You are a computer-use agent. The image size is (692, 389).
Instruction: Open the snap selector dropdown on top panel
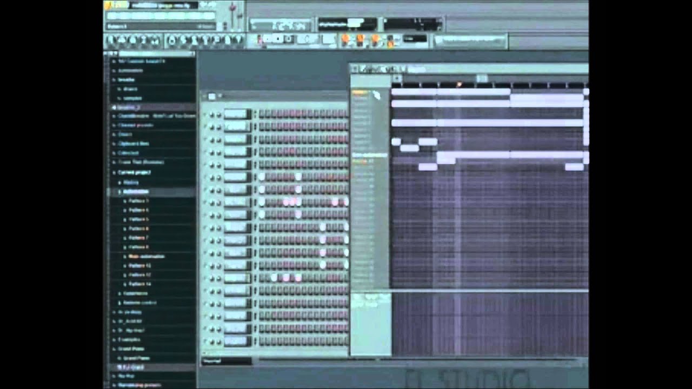click(415, 38)
